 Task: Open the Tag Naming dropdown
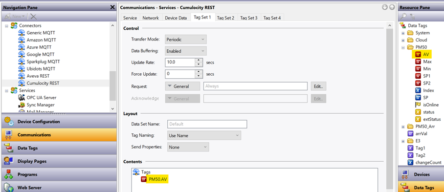tap(204, 135)
